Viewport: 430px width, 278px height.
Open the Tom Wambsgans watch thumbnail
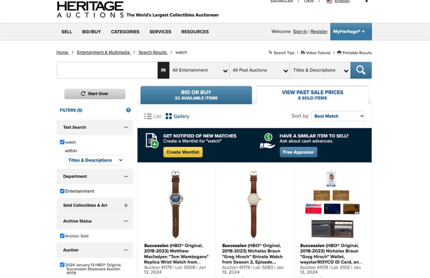176,204
